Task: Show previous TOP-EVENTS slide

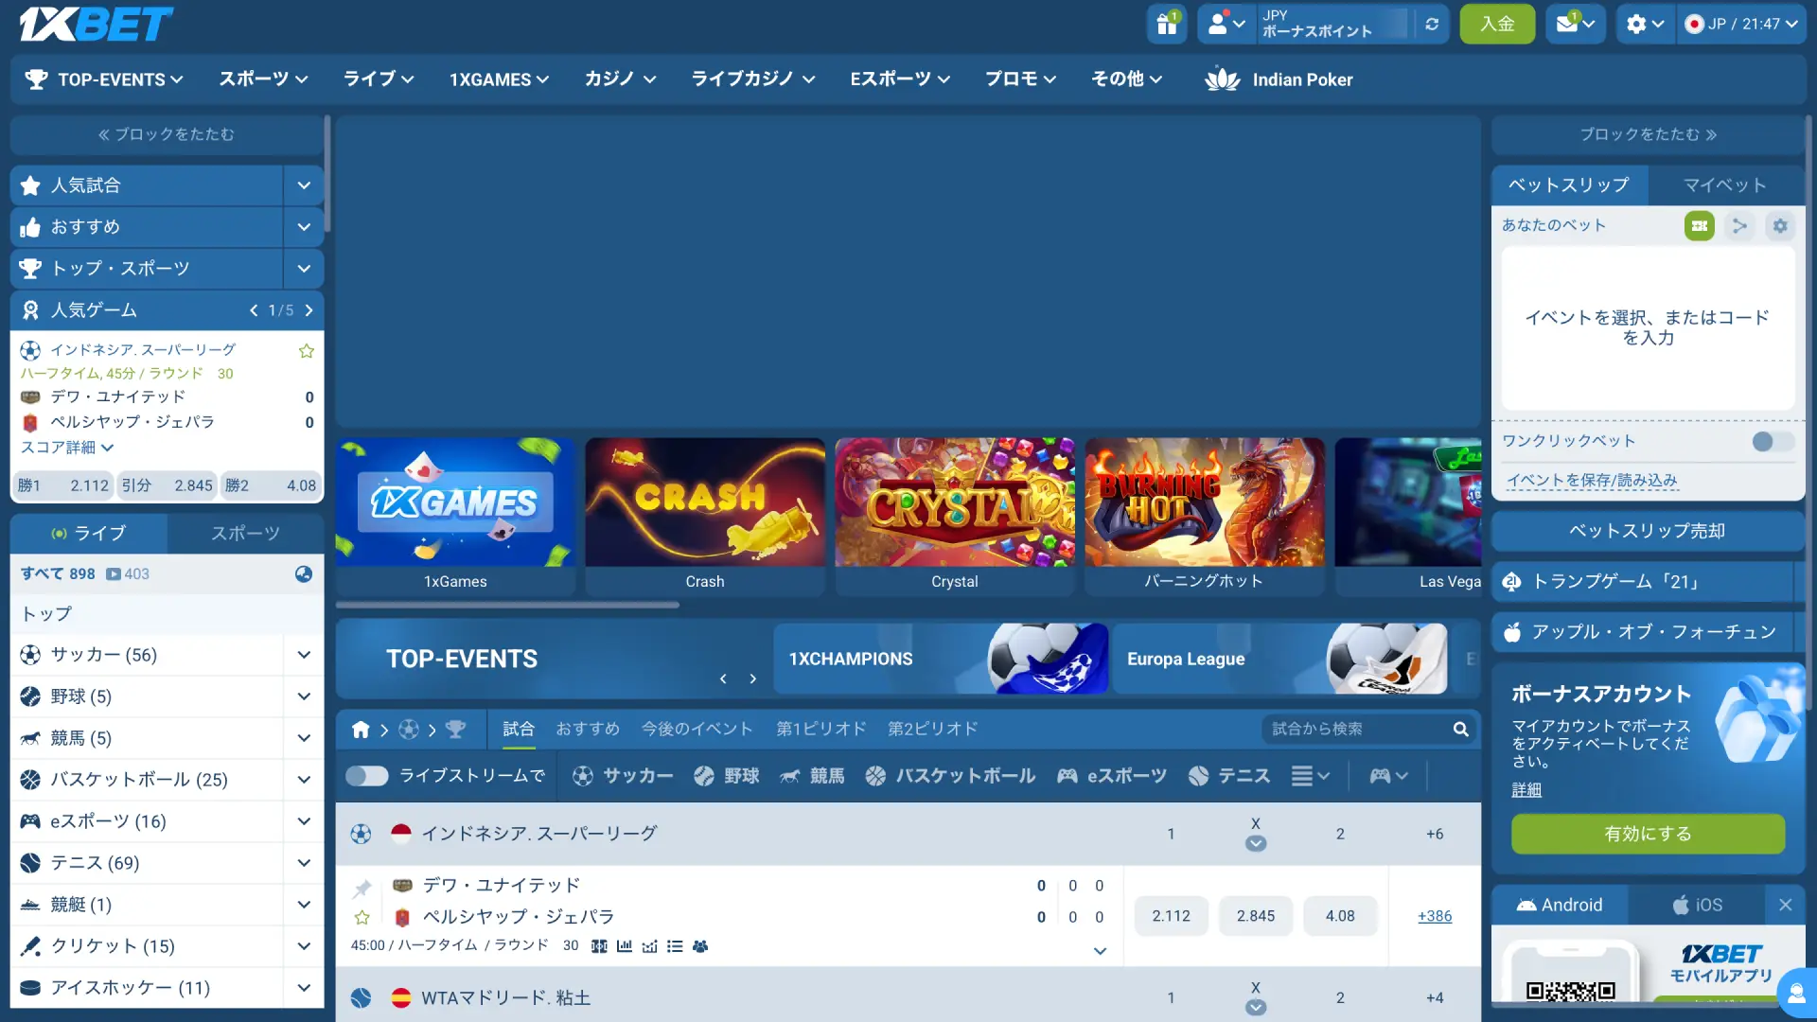Action: pyautogui.click(x=723, y=678)
